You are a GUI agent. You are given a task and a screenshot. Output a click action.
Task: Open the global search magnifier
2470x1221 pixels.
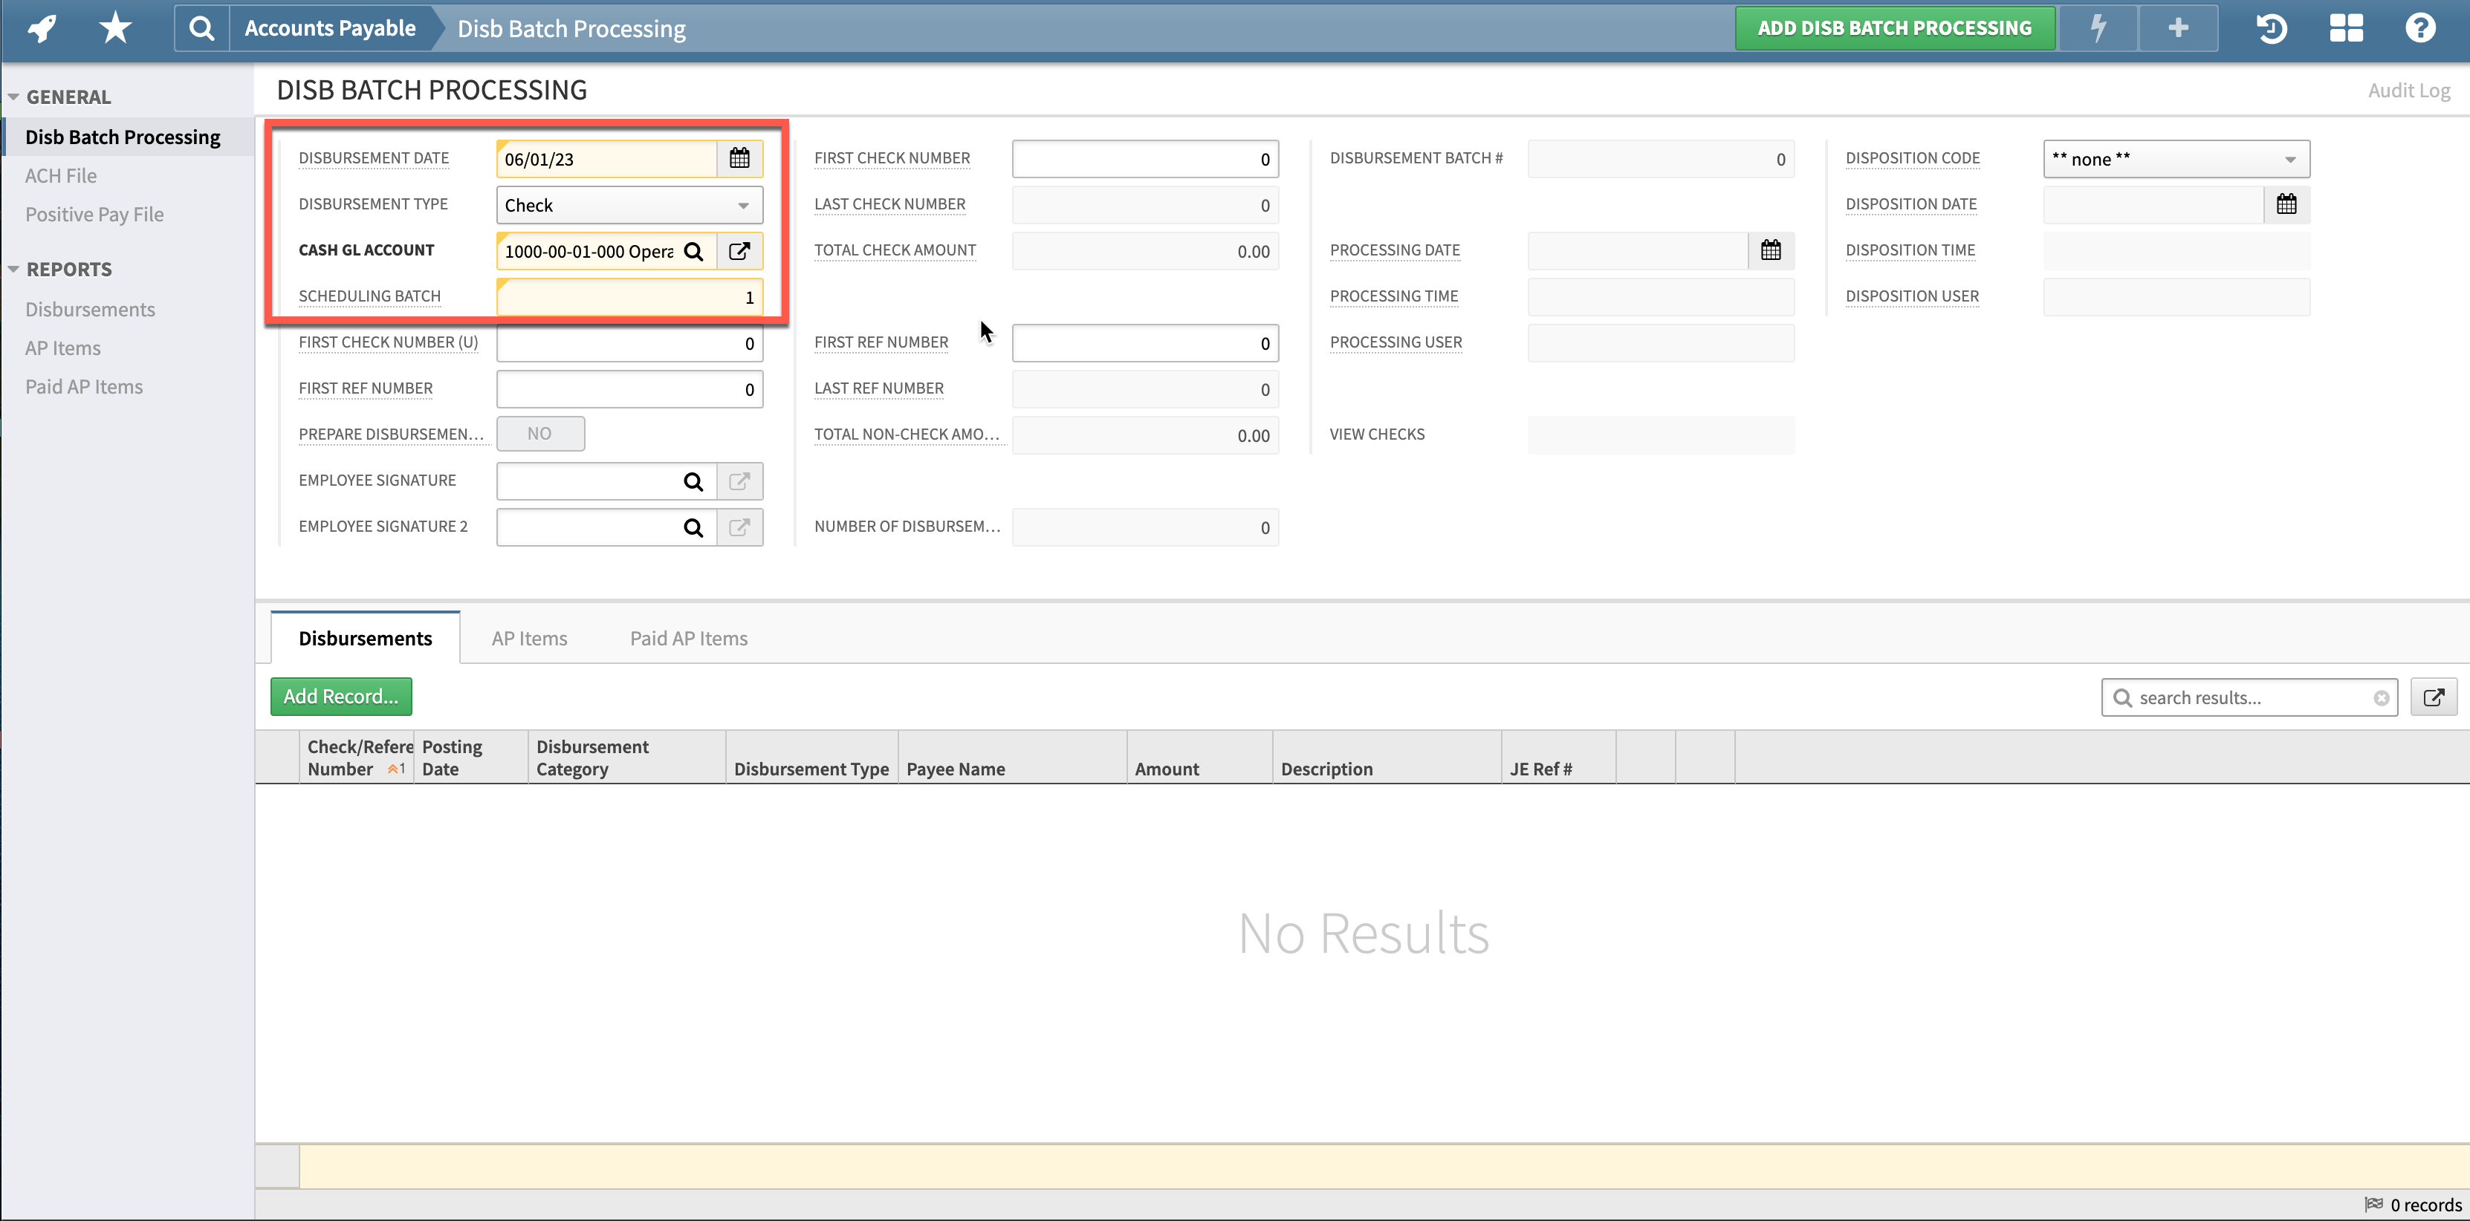point(201,27)
